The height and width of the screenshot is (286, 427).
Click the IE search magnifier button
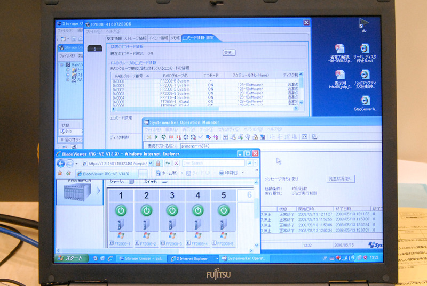(x=249, y=163)
